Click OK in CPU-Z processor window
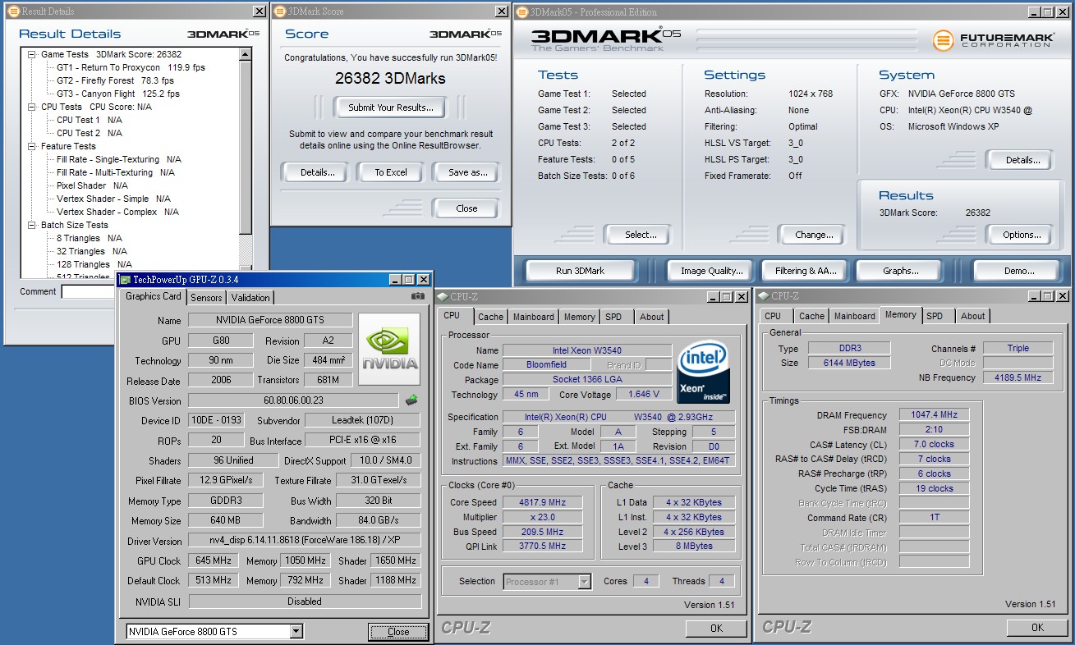 click(x=716, y=628)
